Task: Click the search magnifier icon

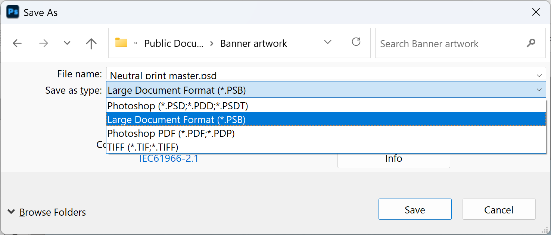Action: pyautogui.click(x=531, y=43)
